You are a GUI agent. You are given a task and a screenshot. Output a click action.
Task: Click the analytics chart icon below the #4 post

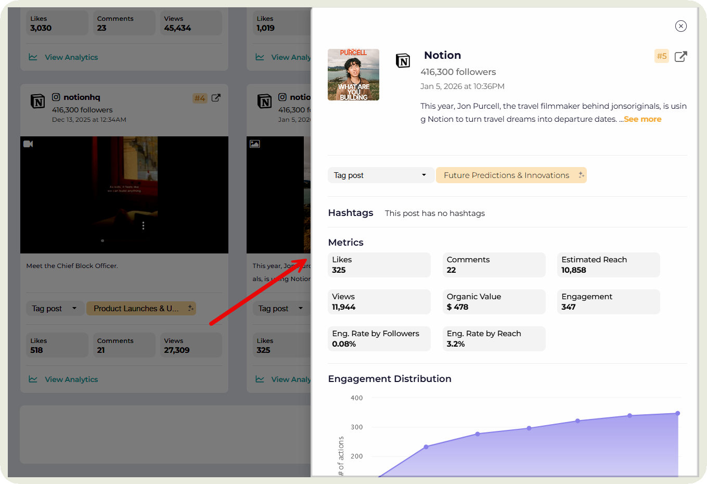pyautogui.click(x=33, y=379)
